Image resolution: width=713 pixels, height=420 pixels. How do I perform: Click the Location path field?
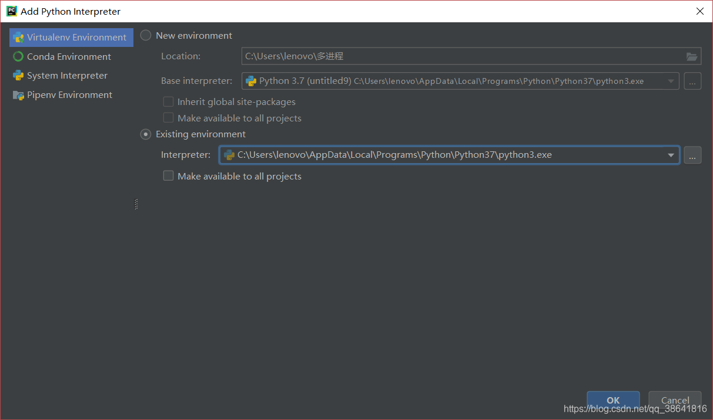pyautogui.click(x=471, y=56)
